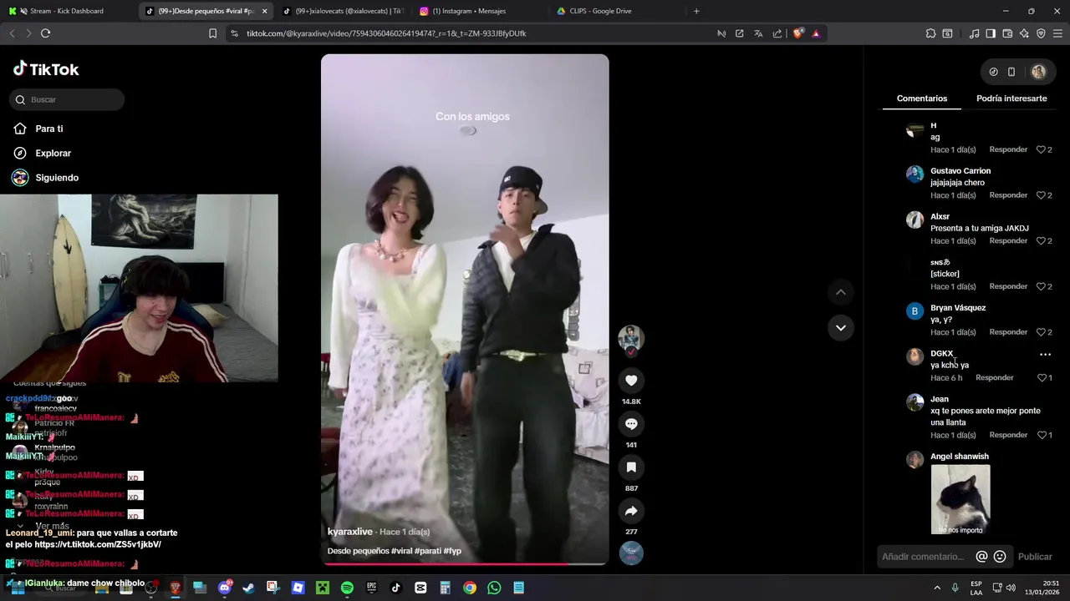Open the browser hamburger menu

(x=1057, y=33)
